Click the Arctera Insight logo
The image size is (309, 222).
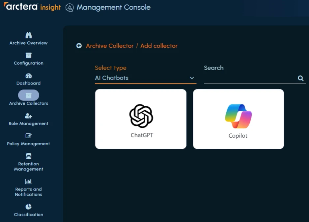click(32, 7)
